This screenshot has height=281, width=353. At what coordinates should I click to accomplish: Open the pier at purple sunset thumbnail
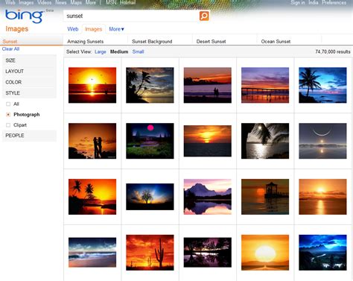tap(265, 85)
